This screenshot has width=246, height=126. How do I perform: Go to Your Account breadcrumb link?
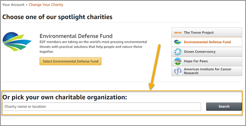point(14,5)
